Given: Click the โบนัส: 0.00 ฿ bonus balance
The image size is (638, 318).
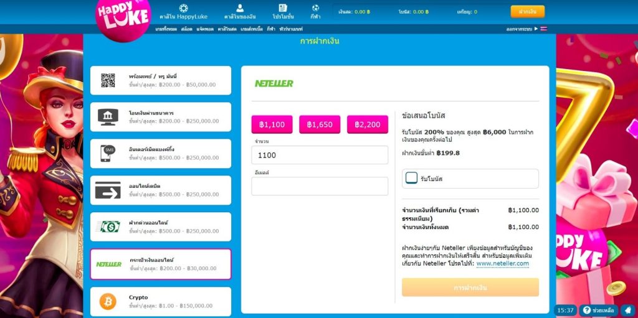Looking at the screenshot, I should click(x=414, y=12).
